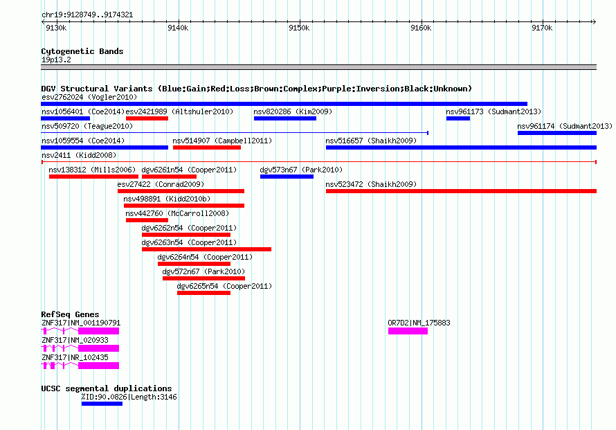Click the blue bar under nsv961173
616x430 pixels.
[x=458, y=118]
